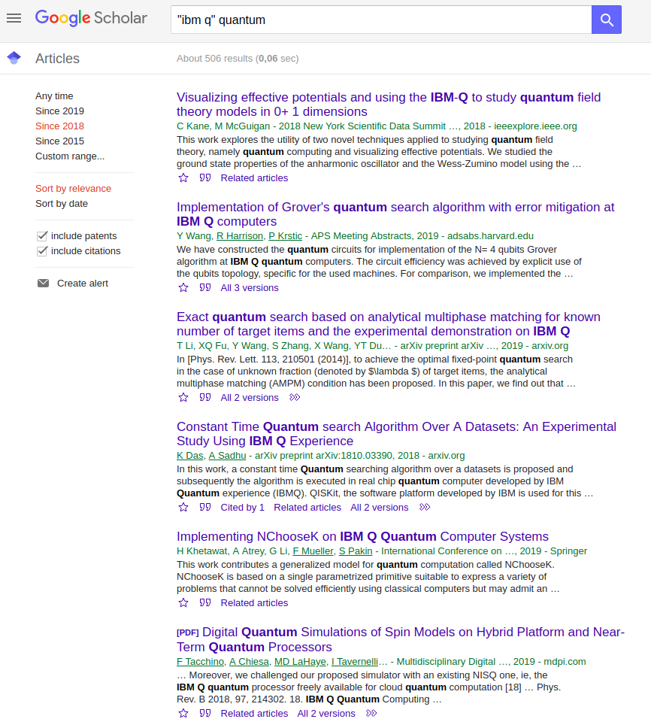The height and width of the screenshot is (725, 651).
Task: Star the Digital Quantum Simulations result
Action: 183,713
